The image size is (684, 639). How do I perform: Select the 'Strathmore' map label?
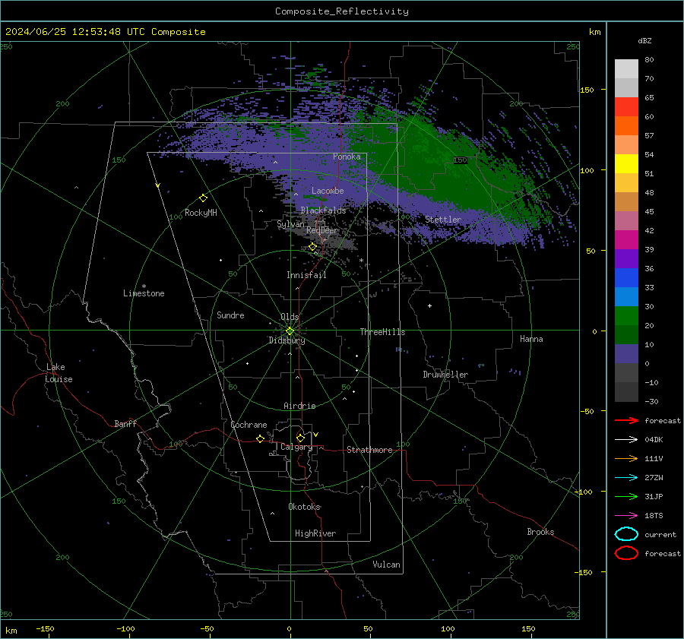click(369, 450)
